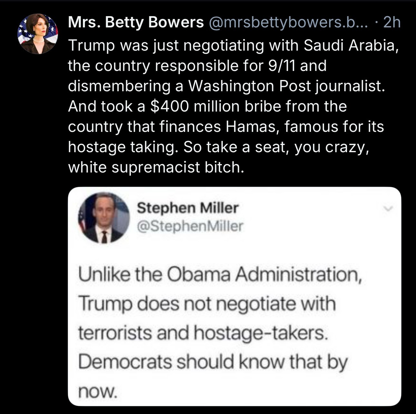Click "Democrats" in the quoted tweet text

click(x=125, y=362)
